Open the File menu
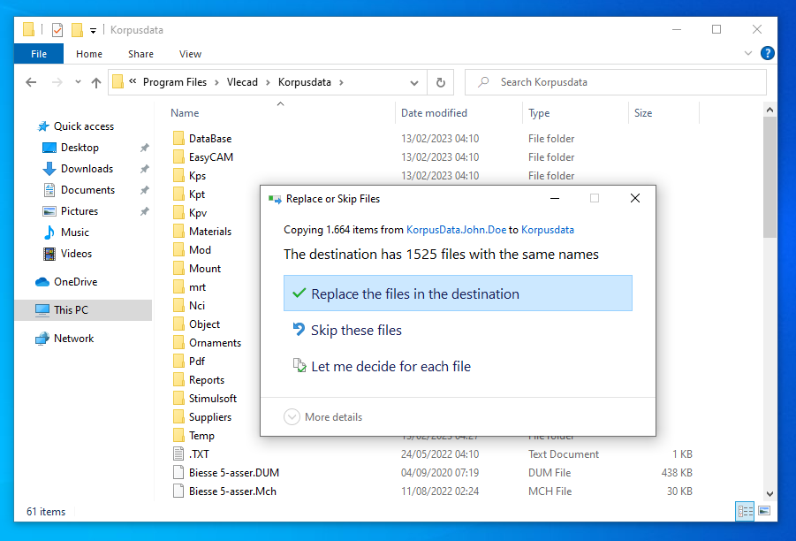Viewport: 796px width, 541px height. pos(39,54)
